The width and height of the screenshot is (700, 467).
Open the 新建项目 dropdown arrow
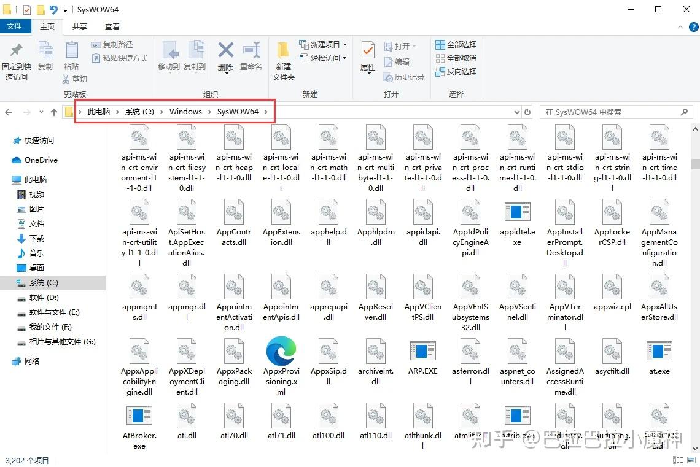(343, 45)
